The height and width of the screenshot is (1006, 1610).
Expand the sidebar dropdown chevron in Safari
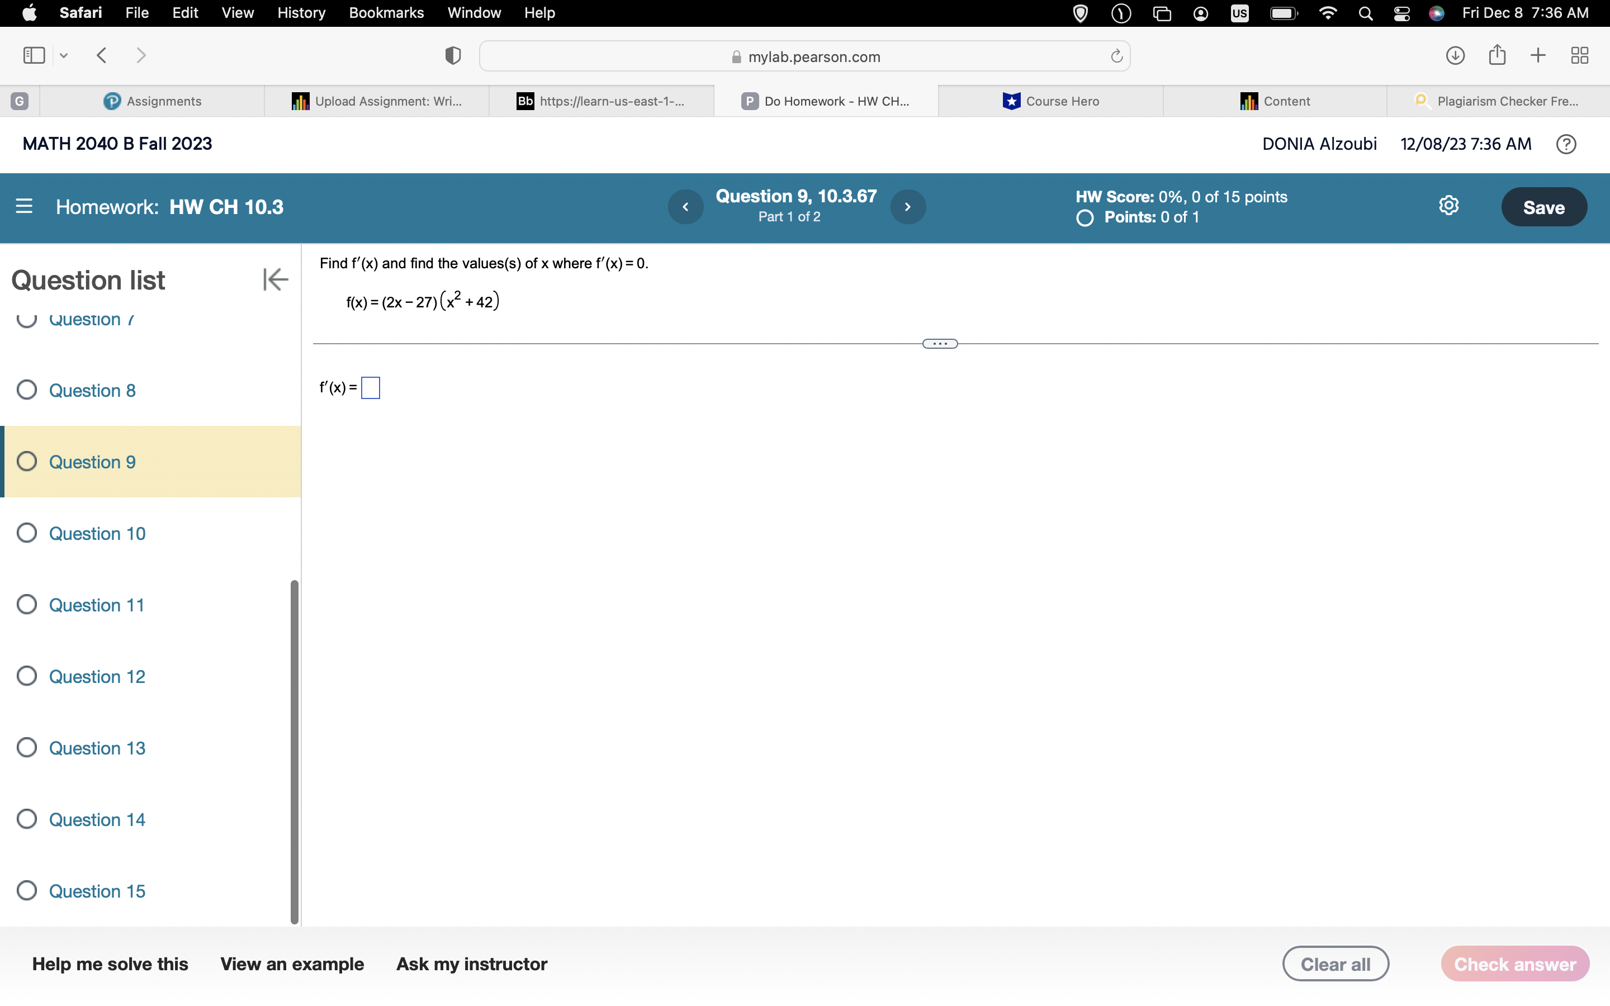[x=64, y=56]
